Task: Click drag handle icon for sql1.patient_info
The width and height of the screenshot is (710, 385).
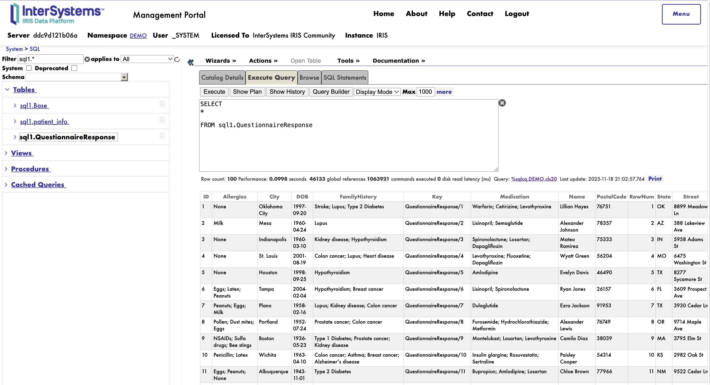Action: [x=162, y=120]
